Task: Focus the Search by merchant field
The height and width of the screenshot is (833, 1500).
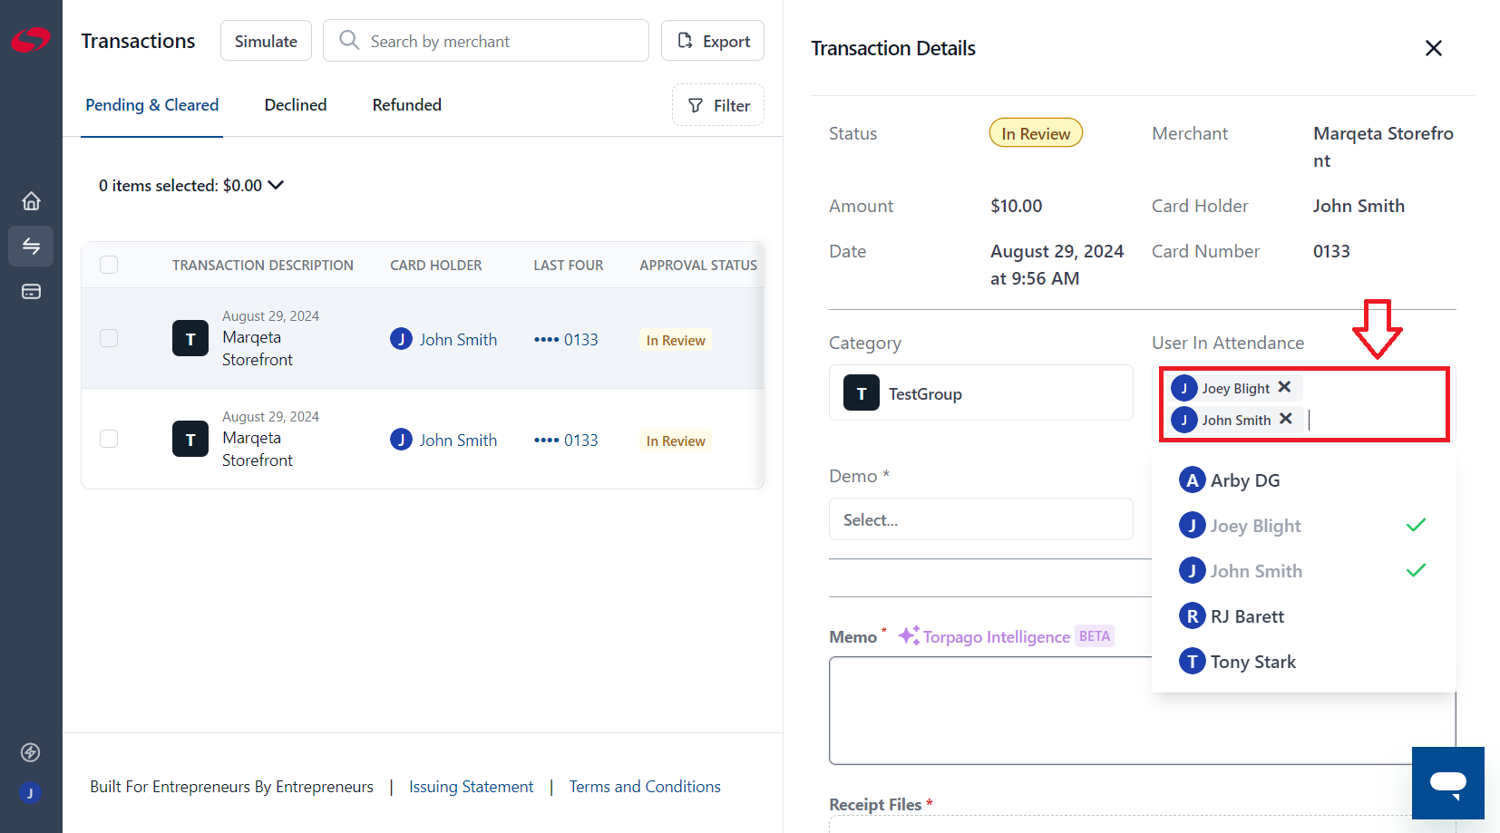Action: tap(486, 41)
